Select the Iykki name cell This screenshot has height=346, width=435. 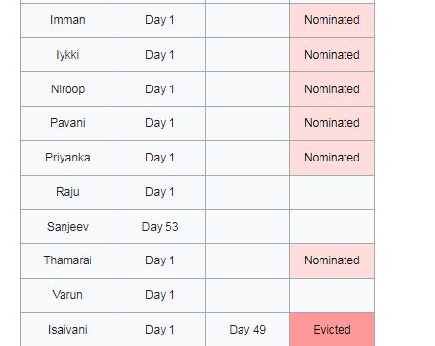(x=67, y=55)
